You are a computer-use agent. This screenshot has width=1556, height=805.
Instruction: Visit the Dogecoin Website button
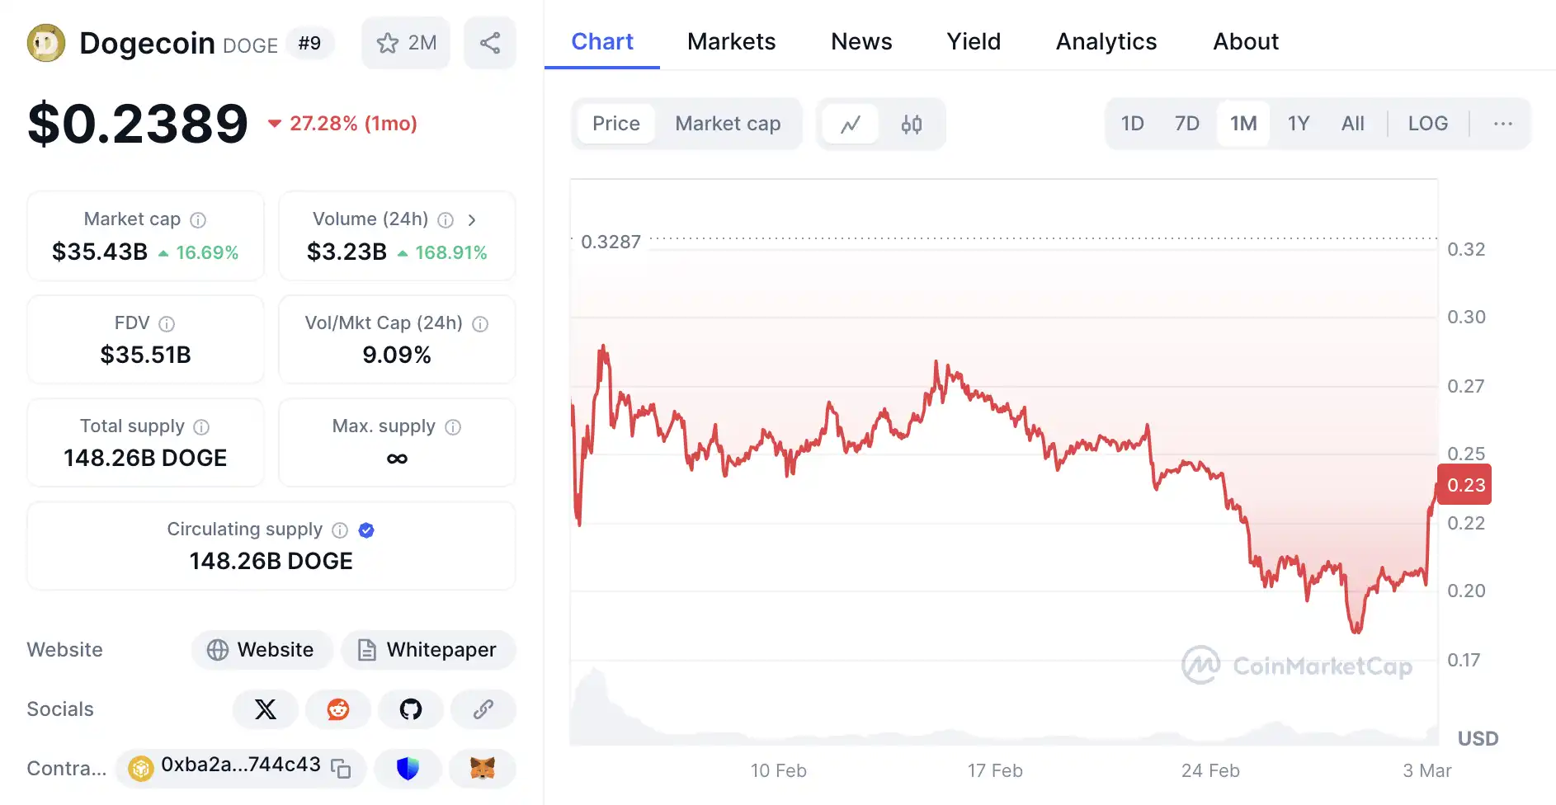[x=262, y=650]
